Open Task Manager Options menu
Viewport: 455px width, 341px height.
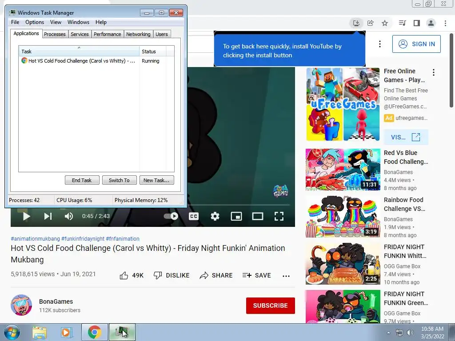pos(35,22)
